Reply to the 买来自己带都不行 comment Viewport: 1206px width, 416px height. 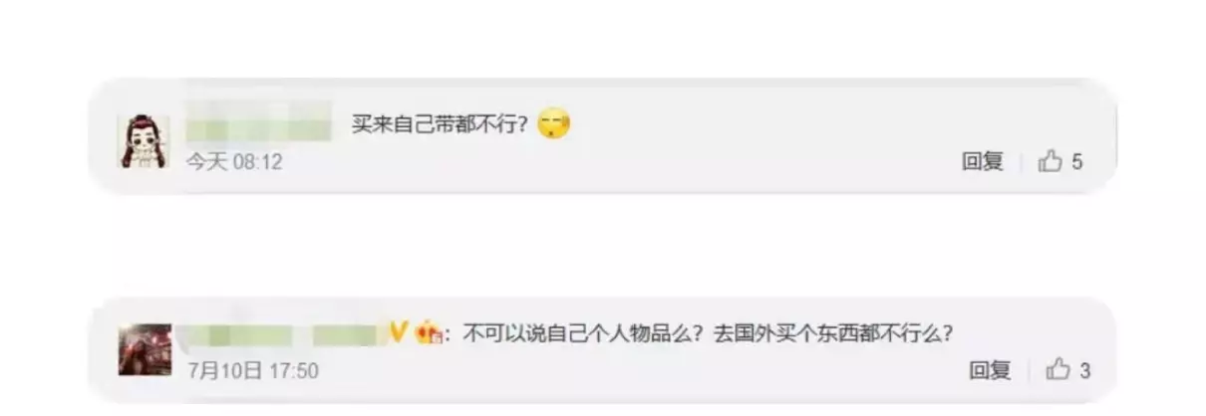tap(982, 161)
